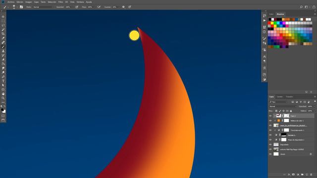
Task: Open the search icon at top right
Action: pos(301,7)
